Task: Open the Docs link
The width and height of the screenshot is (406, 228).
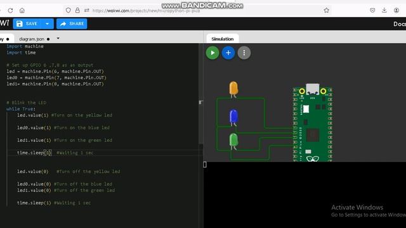Action: [x=400, y=24]
